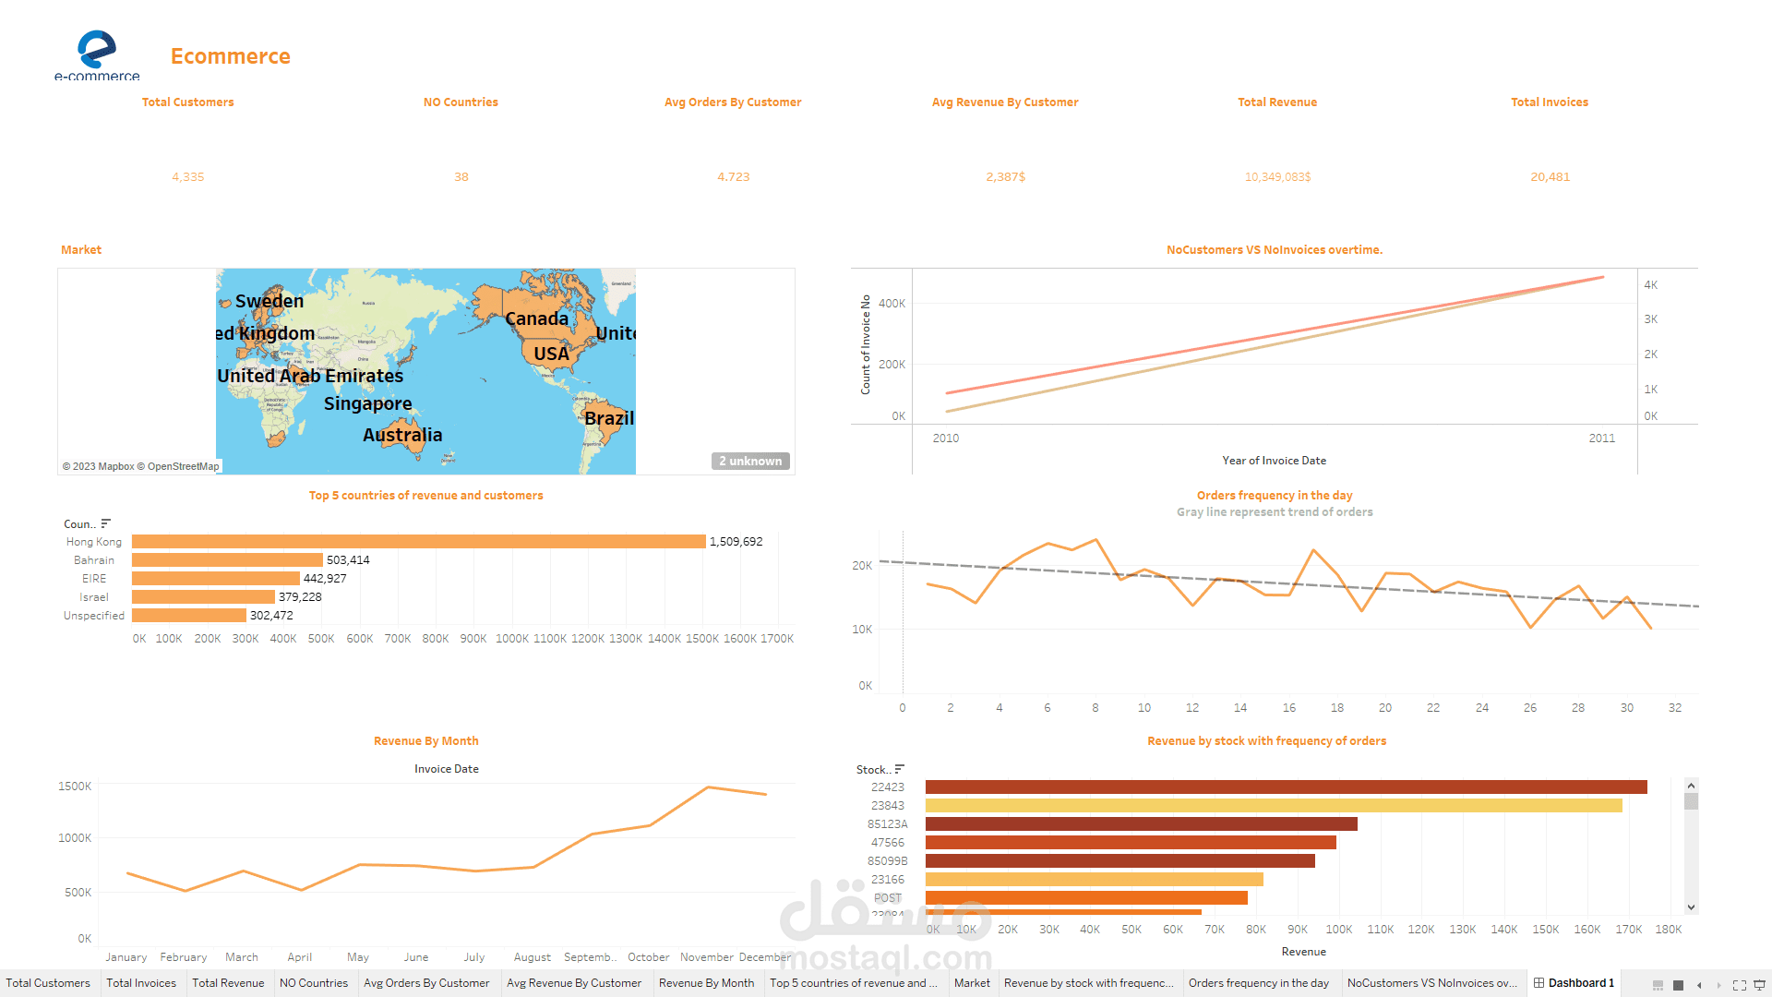Go to the previous sheet arrow
The image size is (1772, 997).
[x=1699, y=985]
